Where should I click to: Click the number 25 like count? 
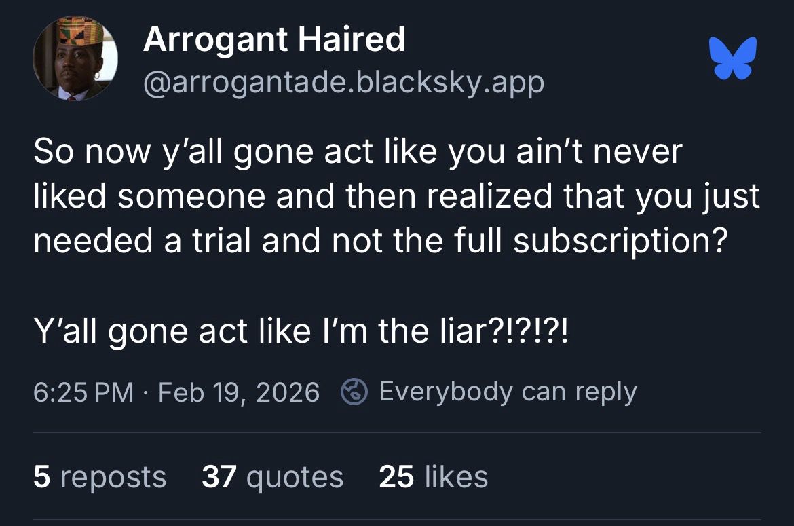(396, 476)
